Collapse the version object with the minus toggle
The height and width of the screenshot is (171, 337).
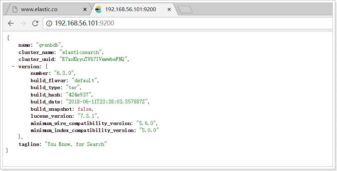[13, 66]
